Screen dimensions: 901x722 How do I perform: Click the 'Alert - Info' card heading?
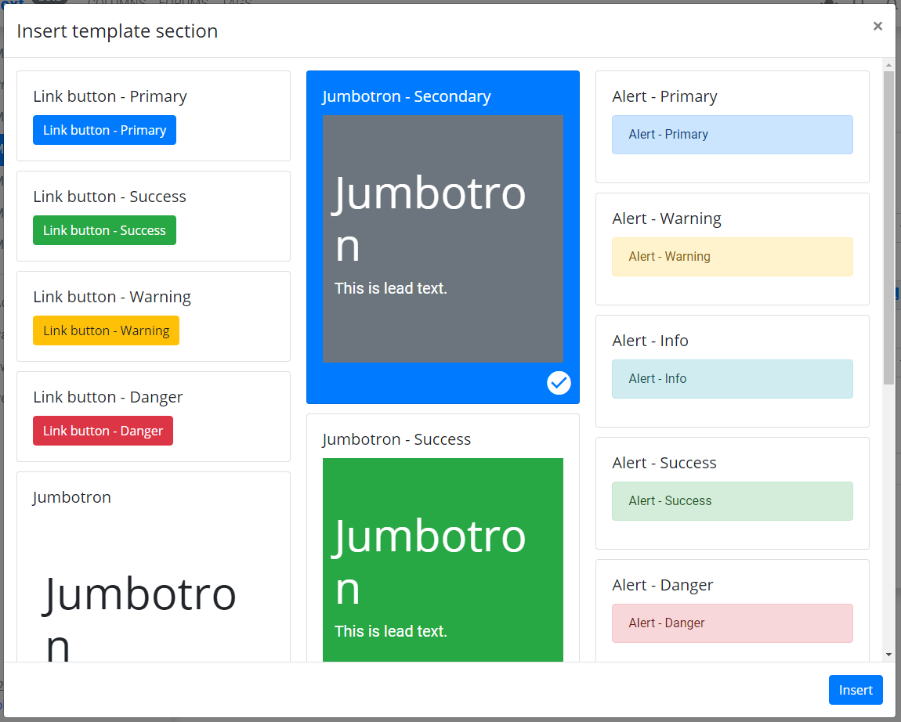[x=650, y=341]
